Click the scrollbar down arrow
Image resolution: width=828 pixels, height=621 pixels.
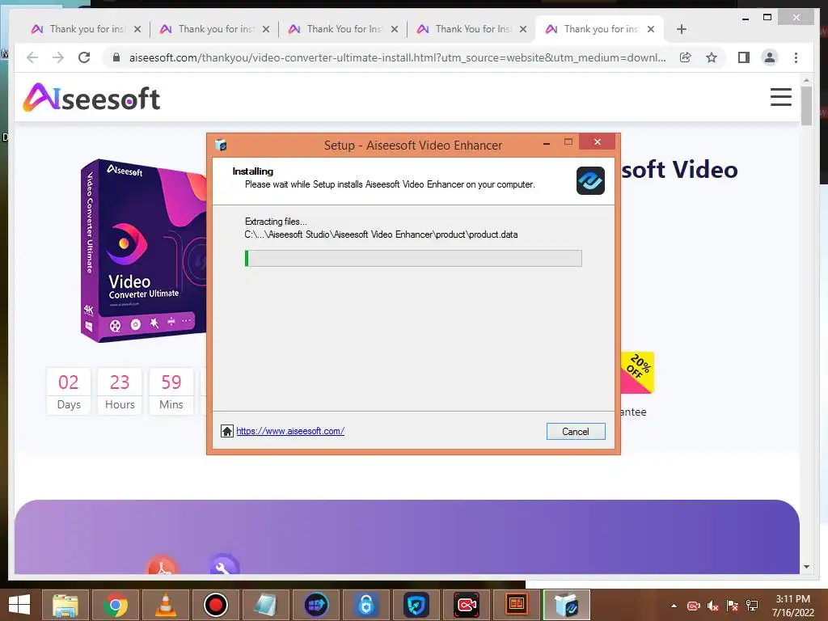pyautogui.click(x=806, y=567)
